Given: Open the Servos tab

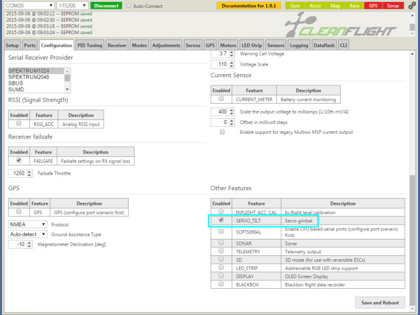Looking at the screenshot, I should pos(193,45).
